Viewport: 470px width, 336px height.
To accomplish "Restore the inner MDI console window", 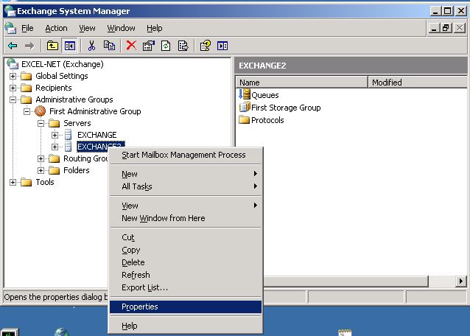I will coord(446,28).
